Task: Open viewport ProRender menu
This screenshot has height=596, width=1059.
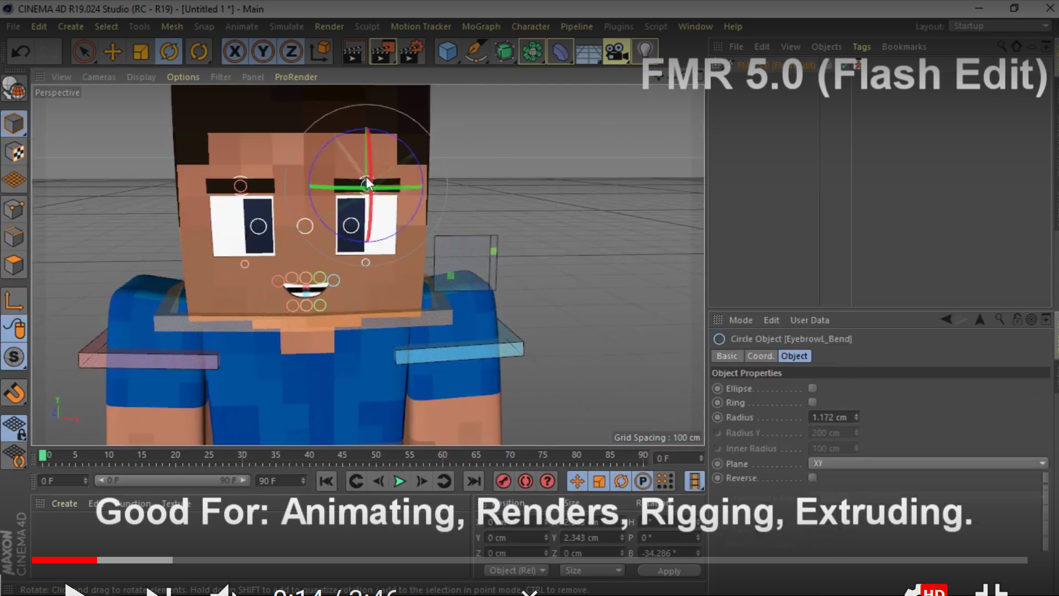Action: (296, 77)
